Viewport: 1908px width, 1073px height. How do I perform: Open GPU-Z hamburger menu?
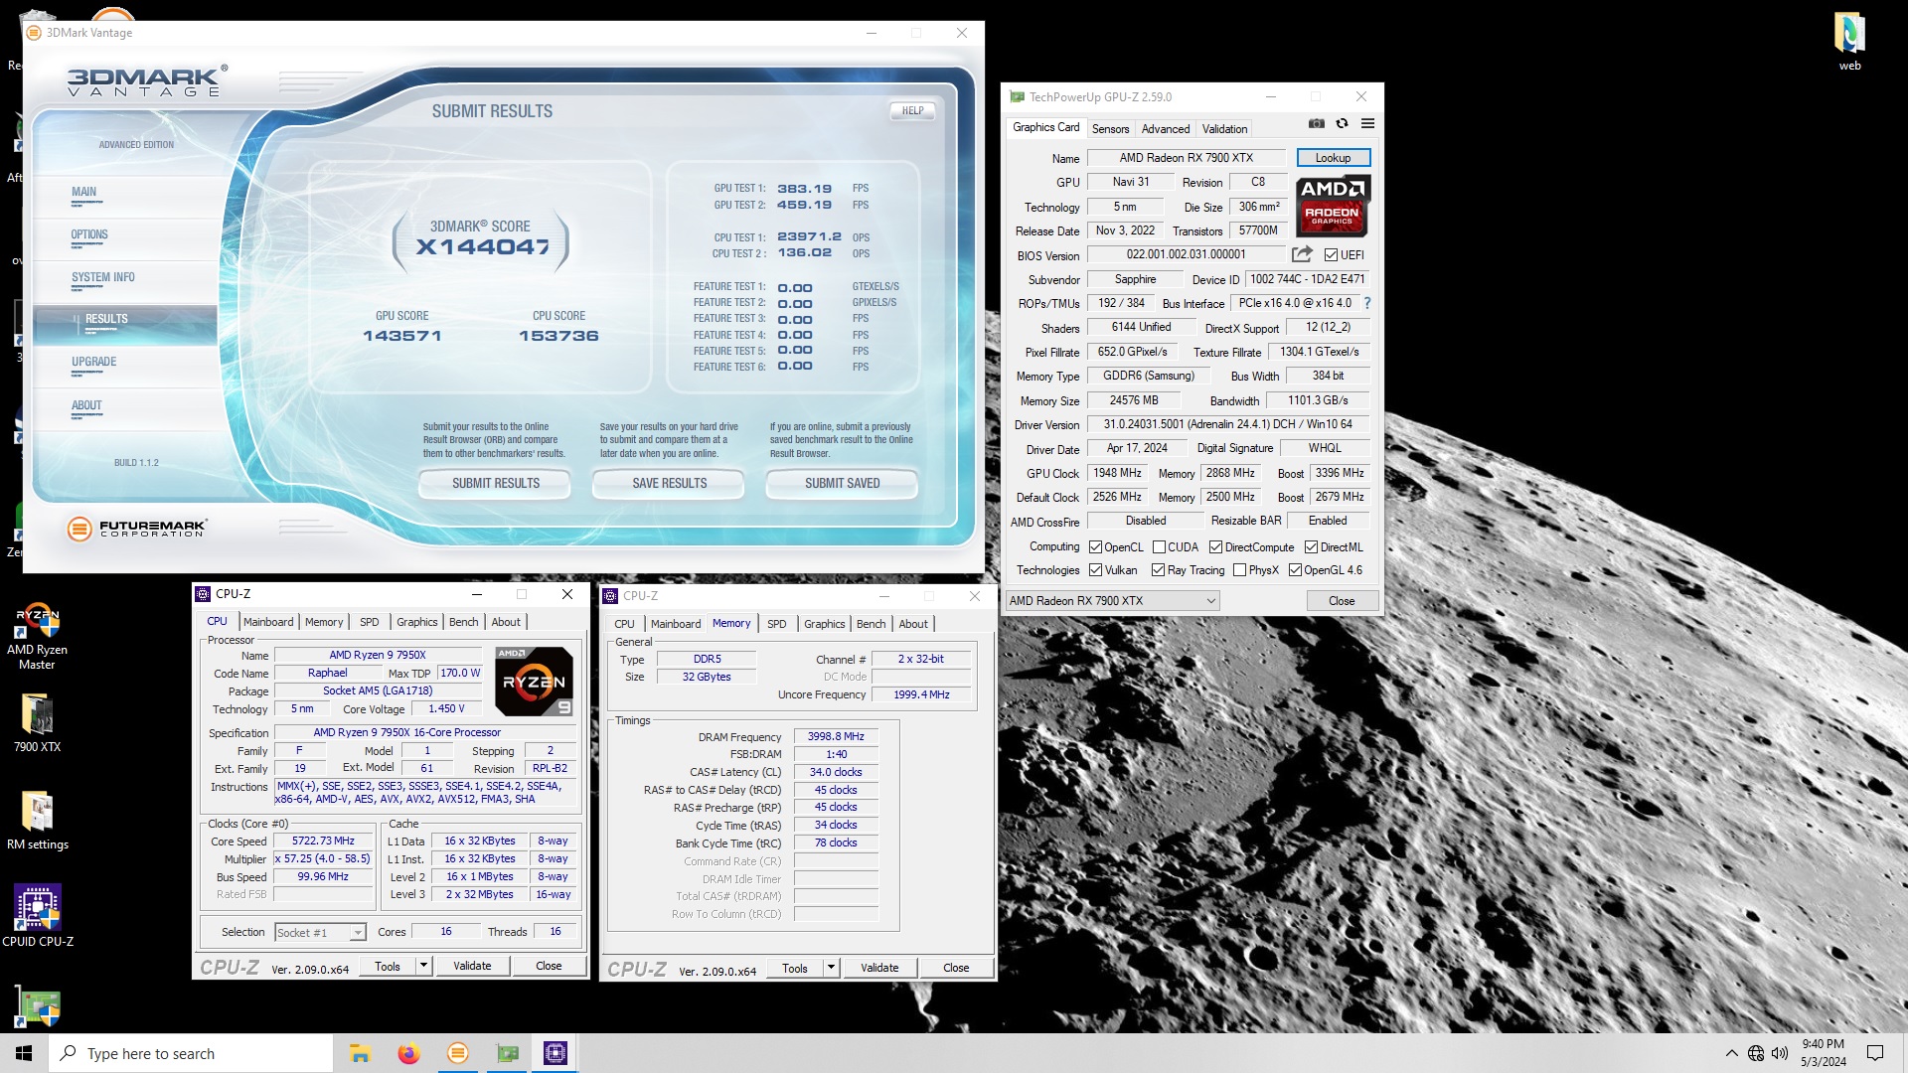(x=1367, y=124)
